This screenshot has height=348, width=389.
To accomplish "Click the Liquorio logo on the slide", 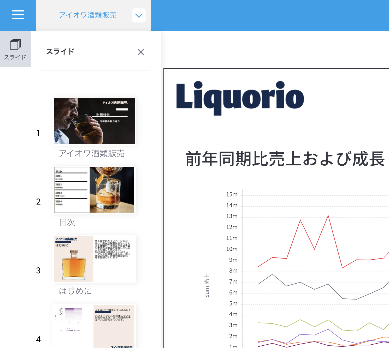I will (240, 98).
